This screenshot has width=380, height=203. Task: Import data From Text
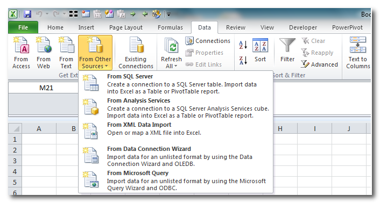[66, 53]
